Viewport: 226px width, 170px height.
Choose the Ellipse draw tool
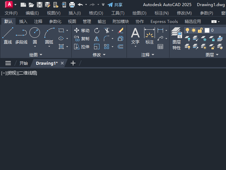(x=61, y=38)
